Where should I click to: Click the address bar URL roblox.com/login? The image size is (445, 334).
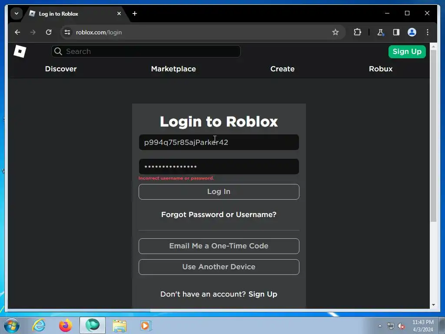coord(99,32)
